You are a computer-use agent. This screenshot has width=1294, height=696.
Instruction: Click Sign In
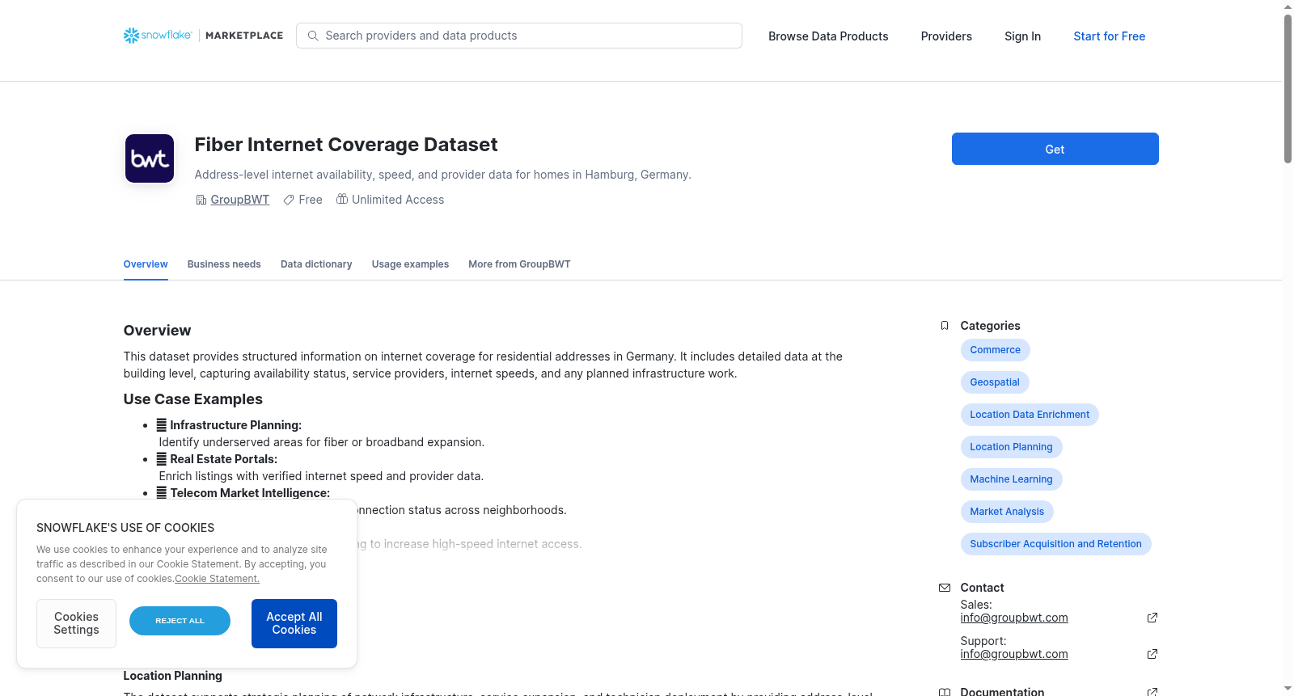pos(1022,36)
